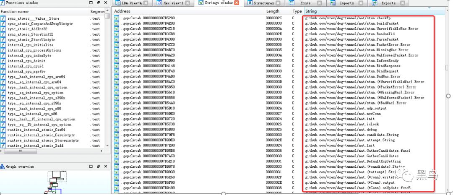Viewport: 453px width, 195px height.
Task: Switch to the Hex View-1 tab
Action: (174, 3)
